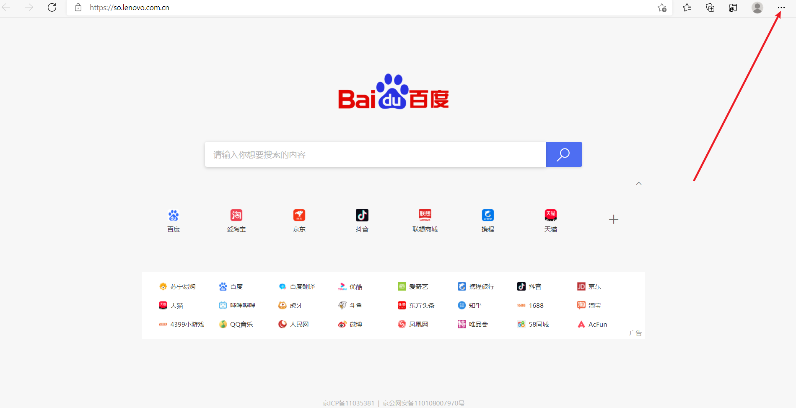This screenshot has height=408, width=796.
Task: Add this page to favorites
Action: pos(662,8)
